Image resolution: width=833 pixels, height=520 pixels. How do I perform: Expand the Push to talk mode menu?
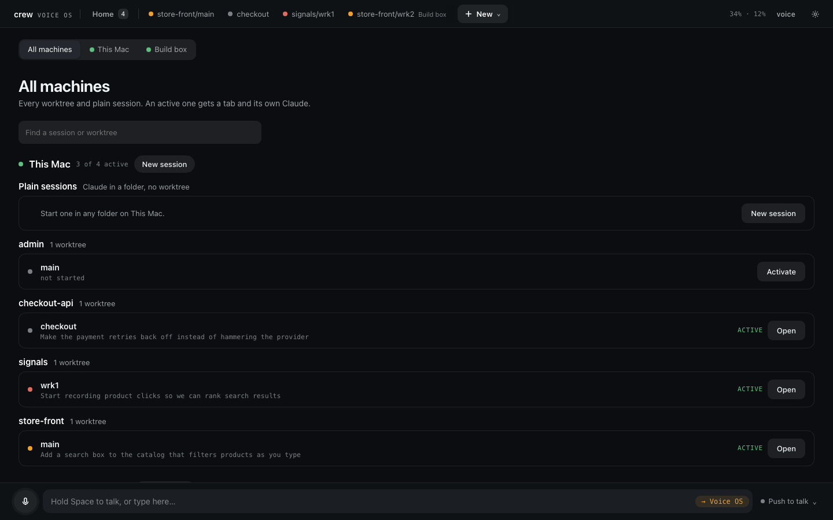pos(788,502)
